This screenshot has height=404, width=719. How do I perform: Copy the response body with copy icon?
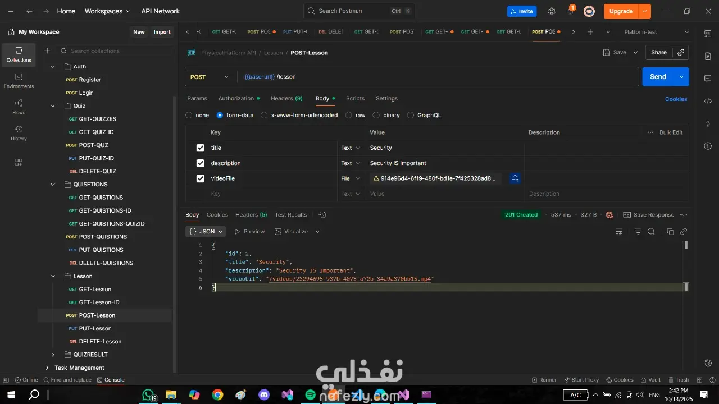tap(670, 232)
